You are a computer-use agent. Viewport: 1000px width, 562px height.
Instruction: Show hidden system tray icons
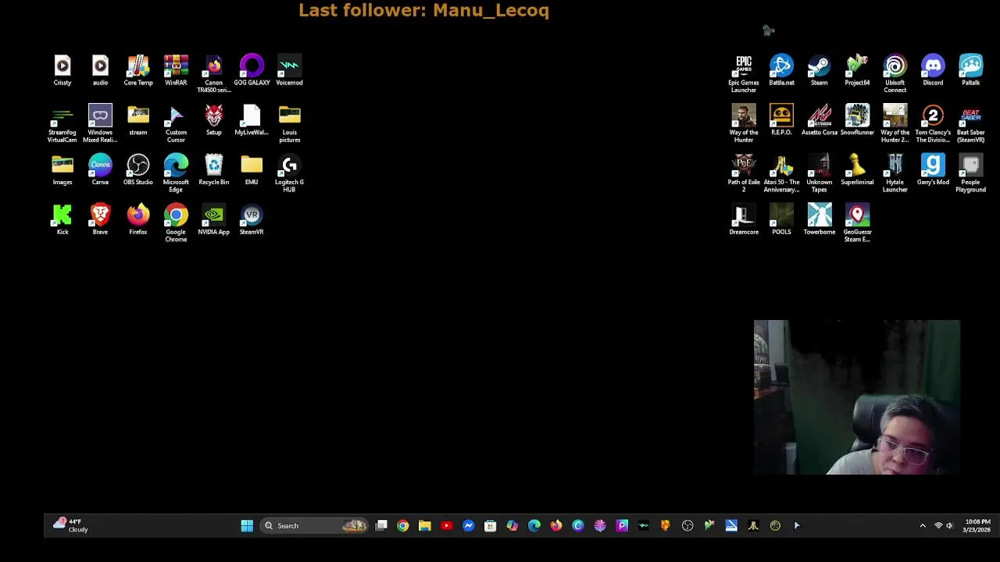click(923, 526)
